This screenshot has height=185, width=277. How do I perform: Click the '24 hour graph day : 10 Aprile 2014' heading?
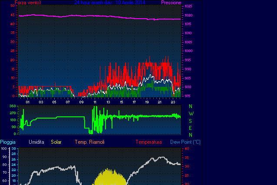click(110, 3)
